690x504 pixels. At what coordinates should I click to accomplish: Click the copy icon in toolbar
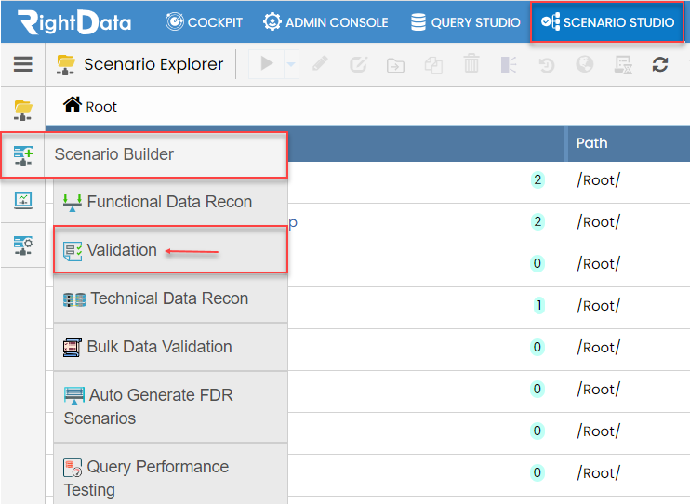433,66
